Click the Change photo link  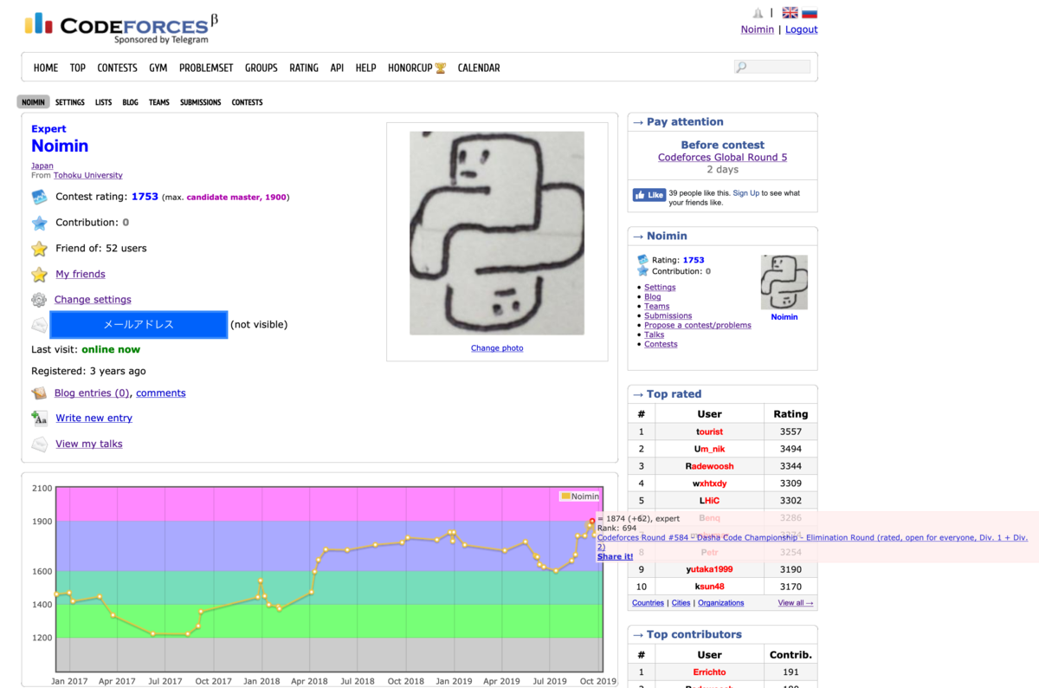(x=497, y=348)
